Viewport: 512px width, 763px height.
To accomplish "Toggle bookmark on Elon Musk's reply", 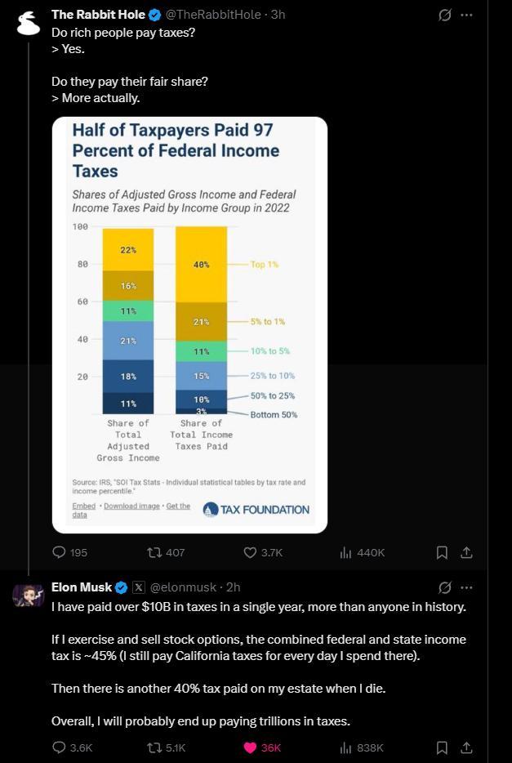I will (x=442, y=747).
